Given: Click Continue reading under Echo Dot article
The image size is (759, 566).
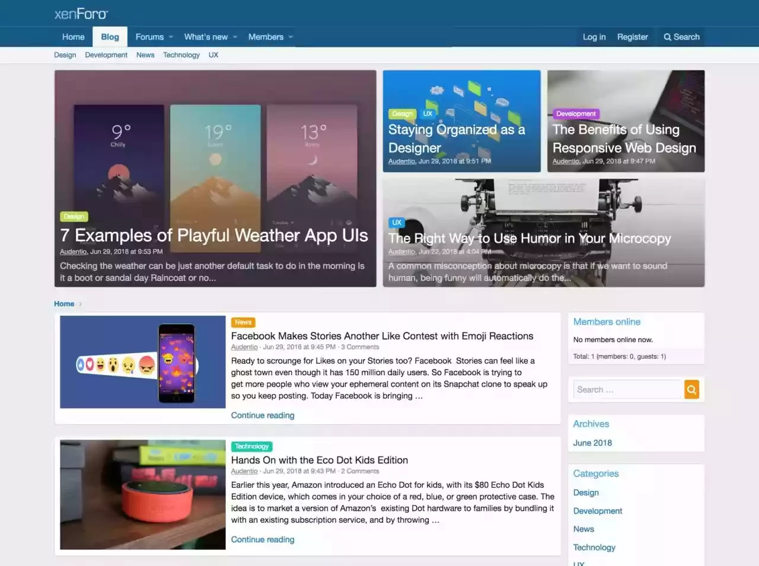Looking at the screenshot, I should point(263,539).
